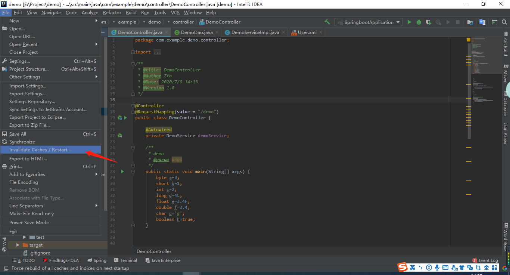
Task: Start debugging with the green bug icon
Action: [419, 22]
